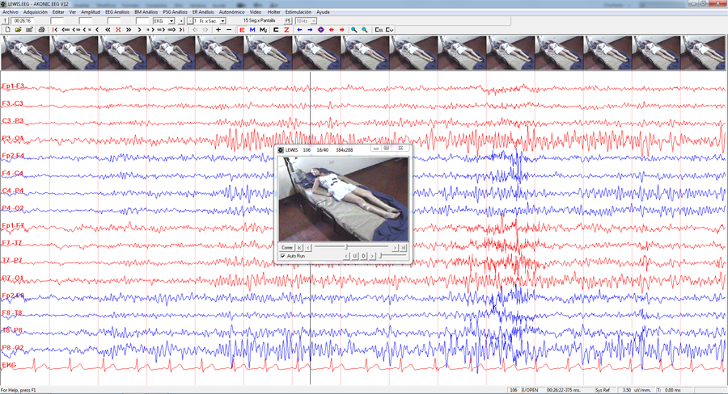Open the EKG channel dropdown
This screenshot has height=394, width=728.
pyautogui.click(x=171, y=21)
